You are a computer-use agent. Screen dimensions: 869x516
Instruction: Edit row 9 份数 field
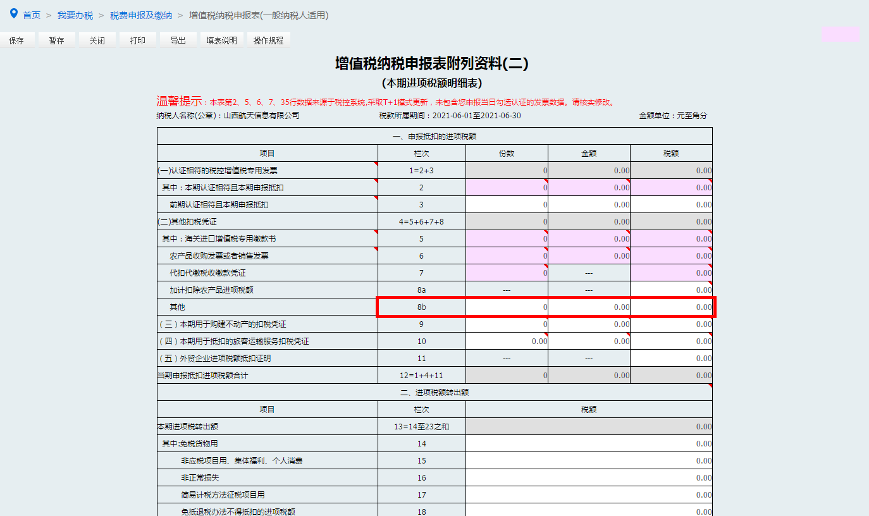(507, 324)
